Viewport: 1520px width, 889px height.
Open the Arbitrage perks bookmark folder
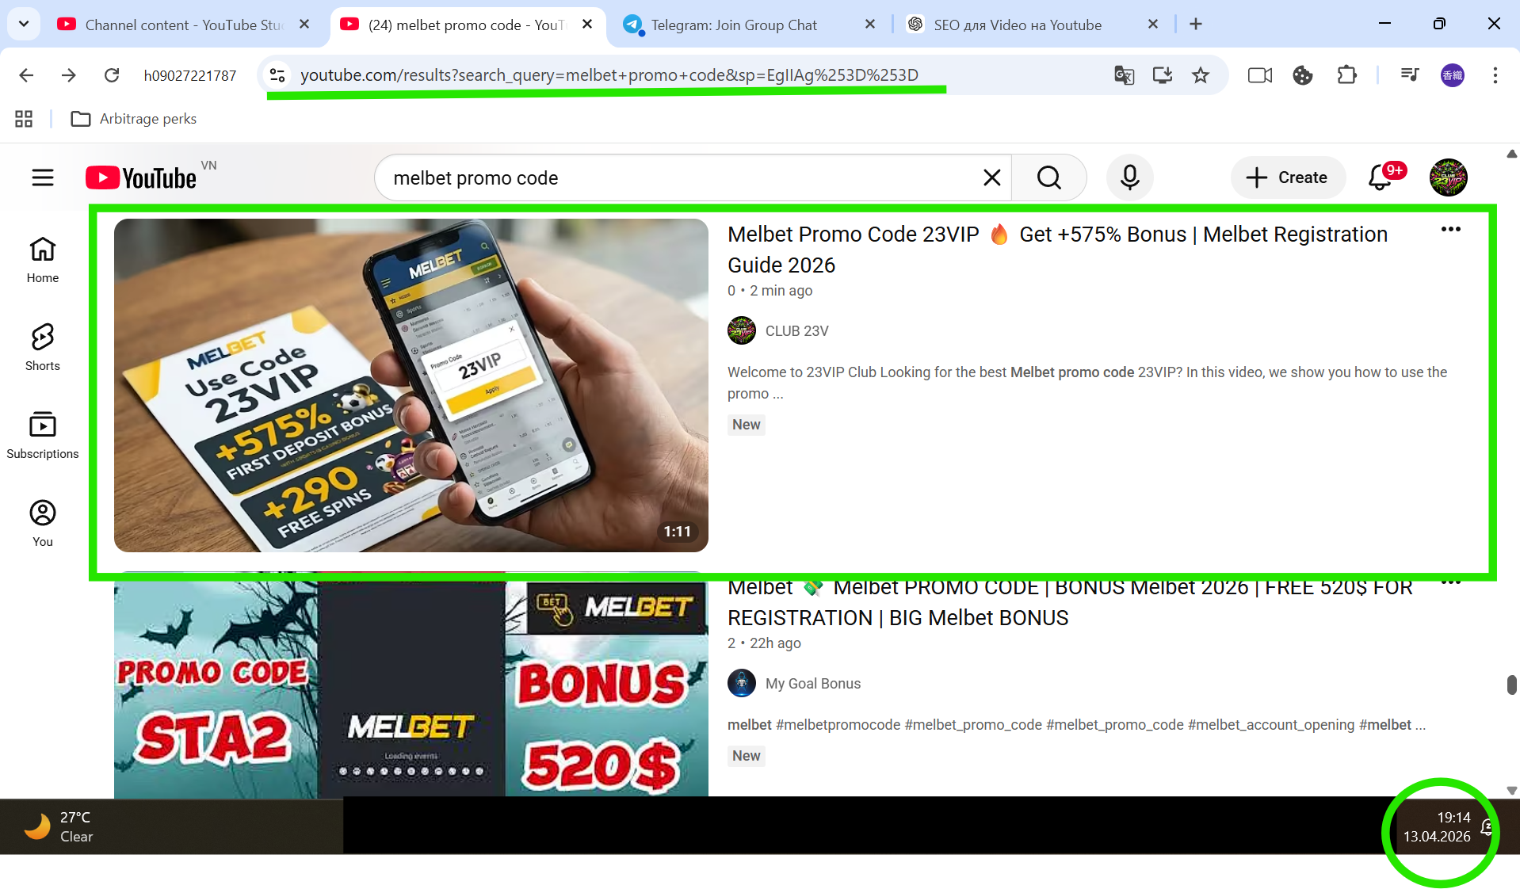(134, 119)
